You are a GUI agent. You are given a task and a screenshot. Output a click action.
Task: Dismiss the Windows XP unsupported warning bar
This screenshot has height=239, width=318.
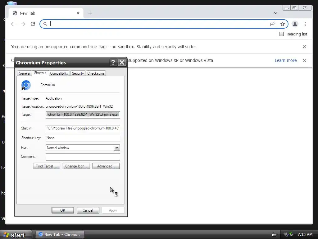[304, 60]
